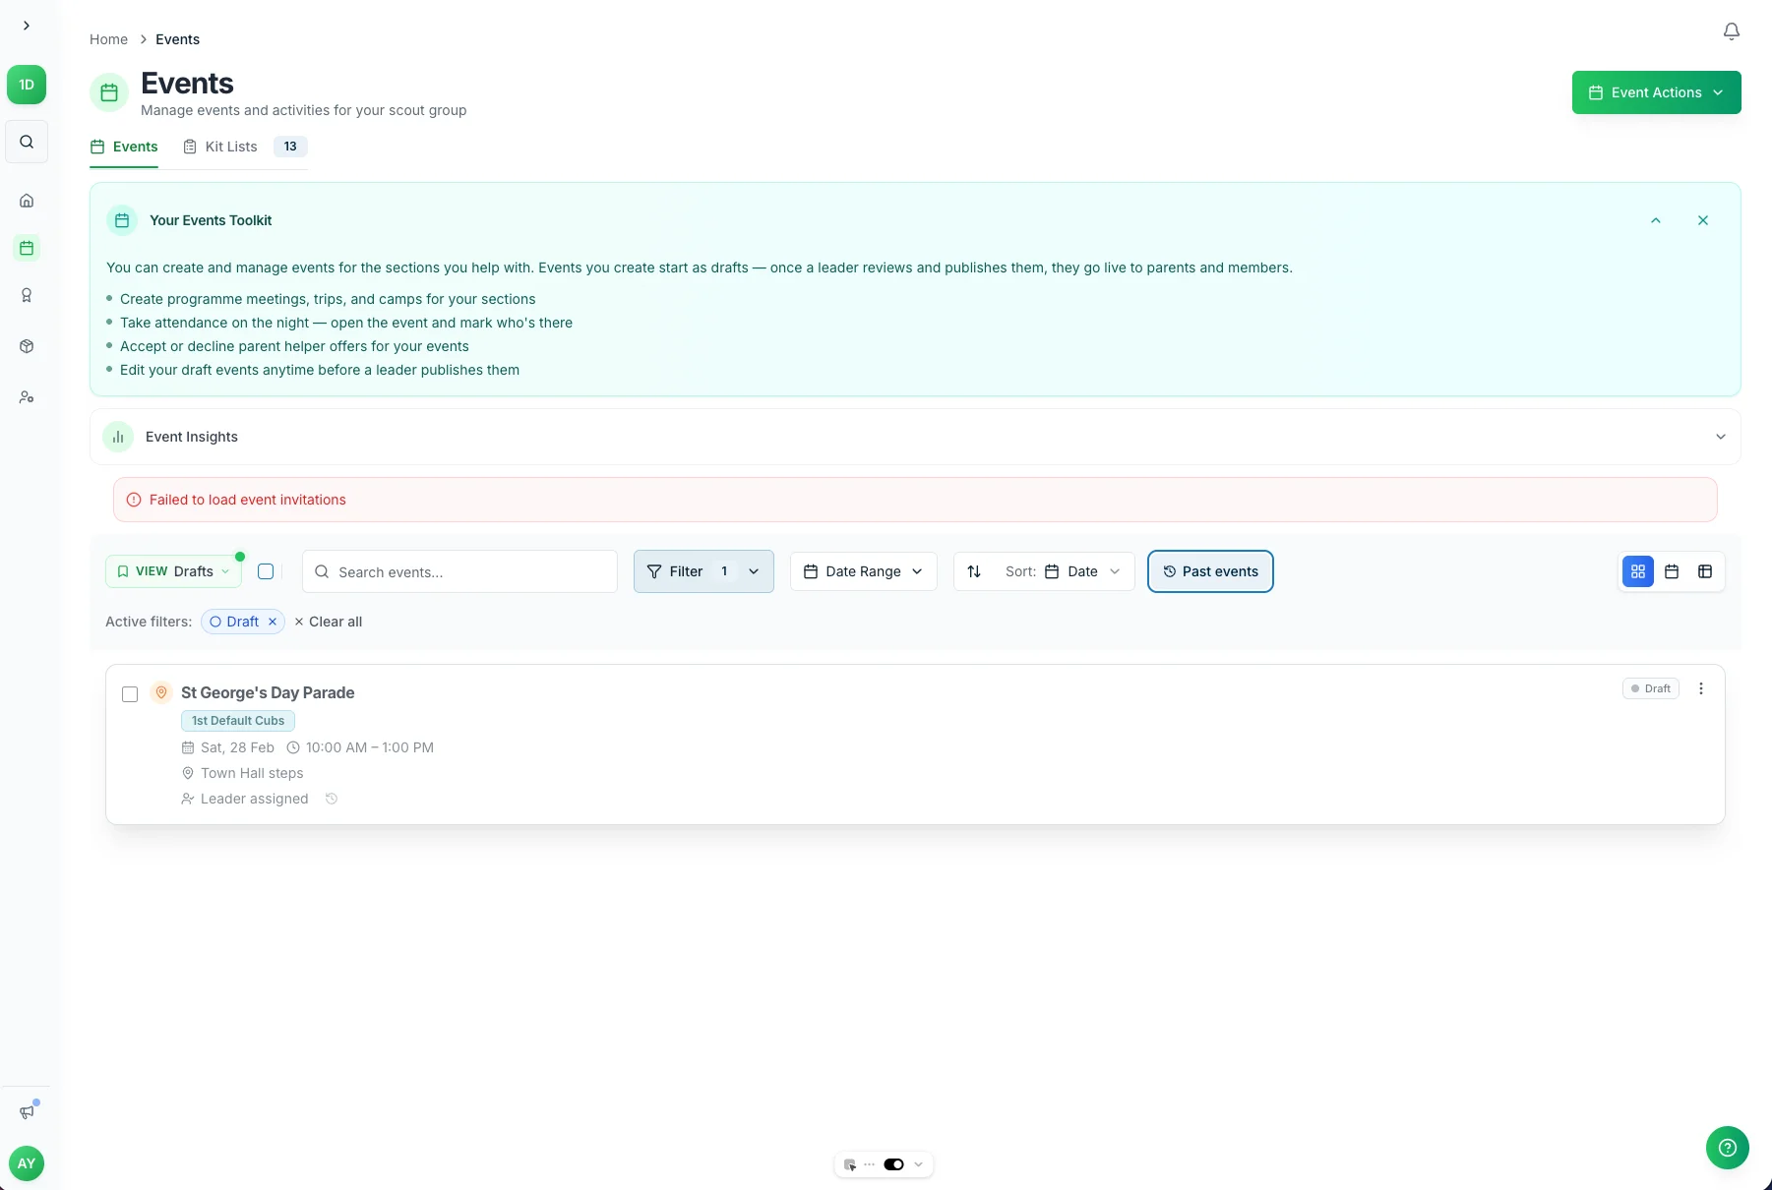Image resolution: width=1772 pixels, height=1190 pixels.
Task: Collapse the Your Events Toolkit panel
Action: pyautogui.click(x=1656, y=220)
